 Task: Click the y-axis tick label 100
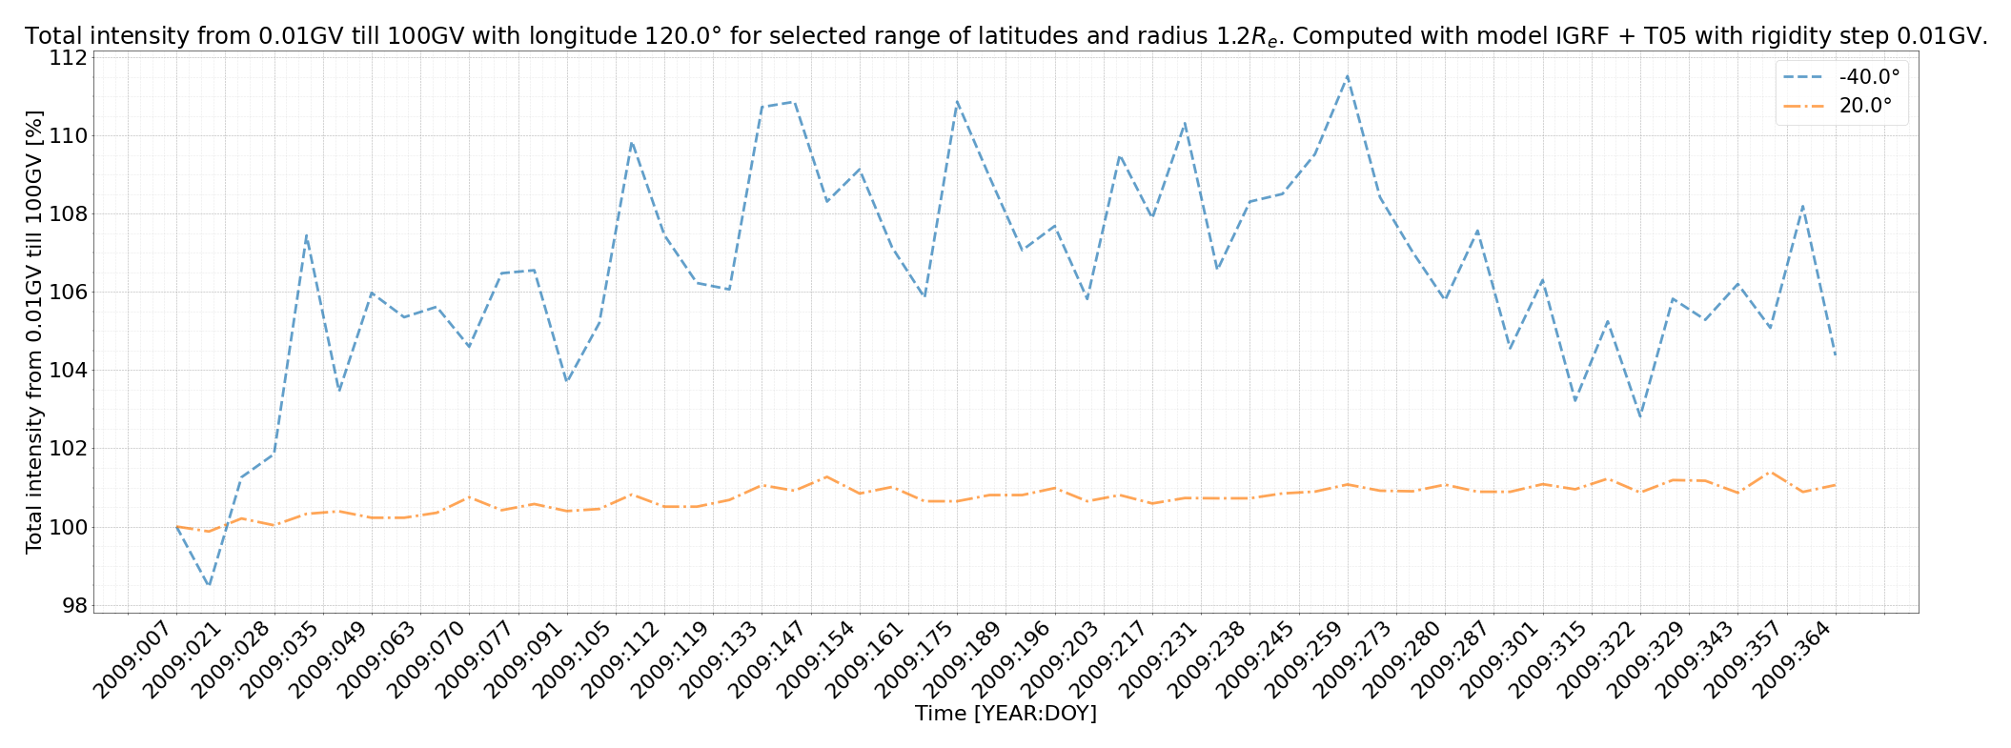coord(69,527)
